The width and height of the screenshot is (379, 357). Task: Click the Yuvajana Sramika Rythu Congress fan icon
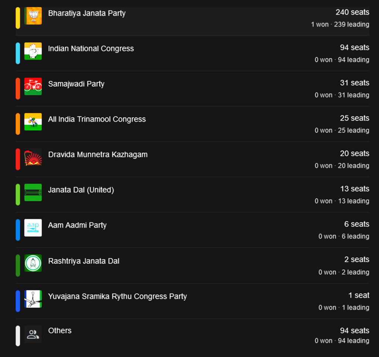click(x=33, y=299)
